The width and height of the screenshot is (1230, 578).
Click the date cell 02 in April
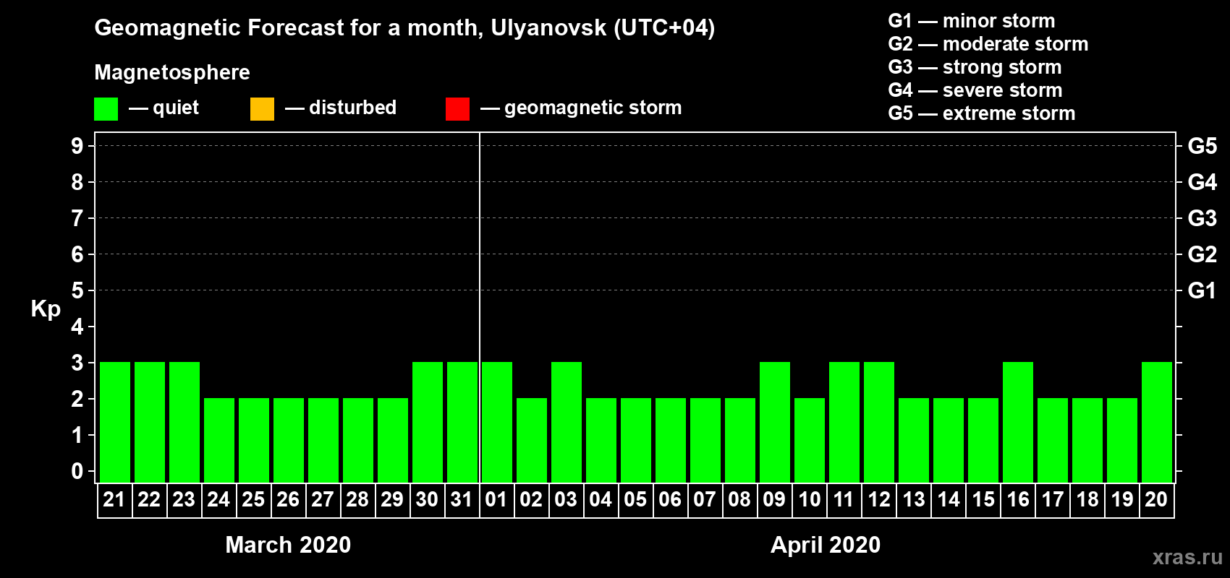click(532, 500)
